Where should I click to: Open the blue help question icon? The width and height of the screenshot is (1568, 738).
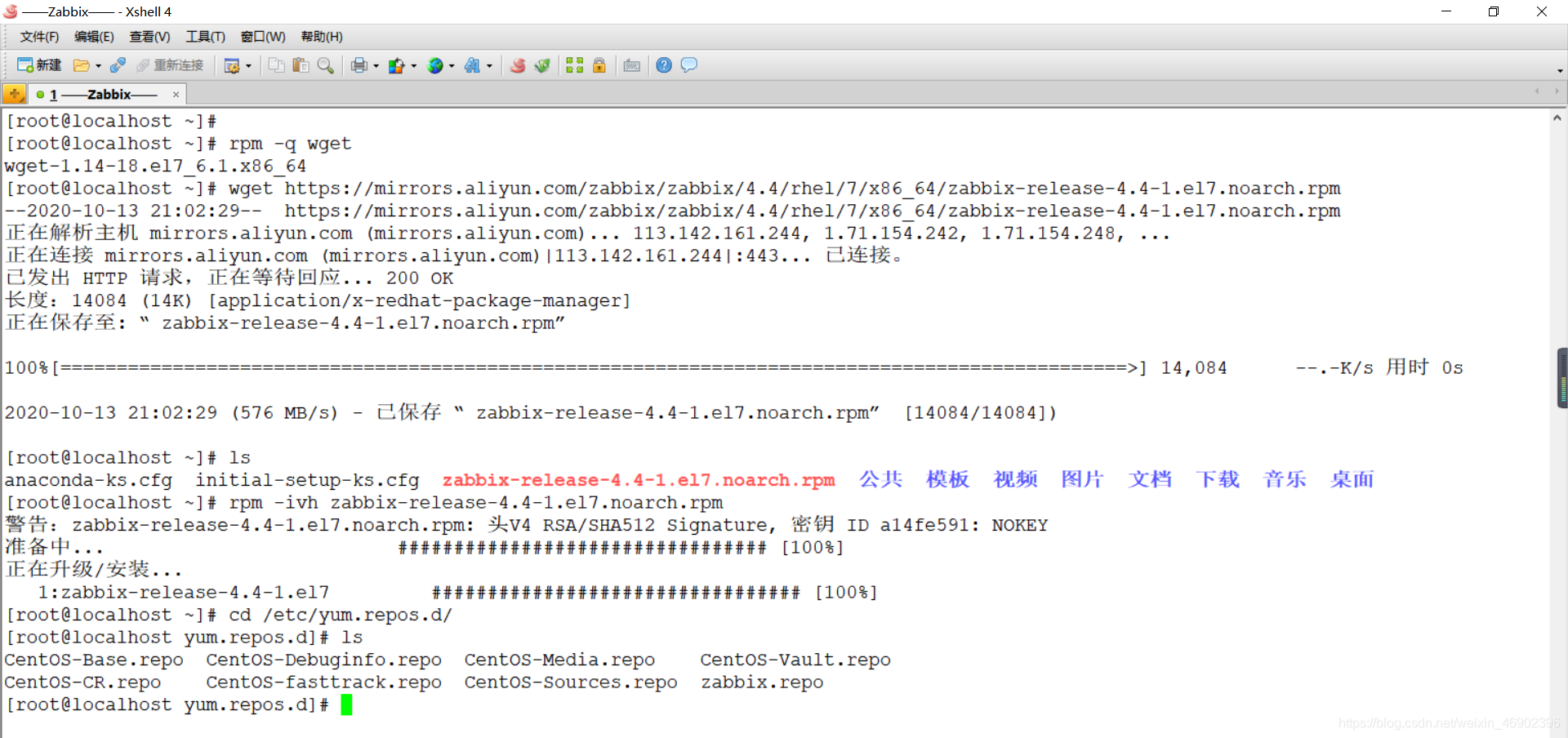pyautogui.click(x=664, y=65)
